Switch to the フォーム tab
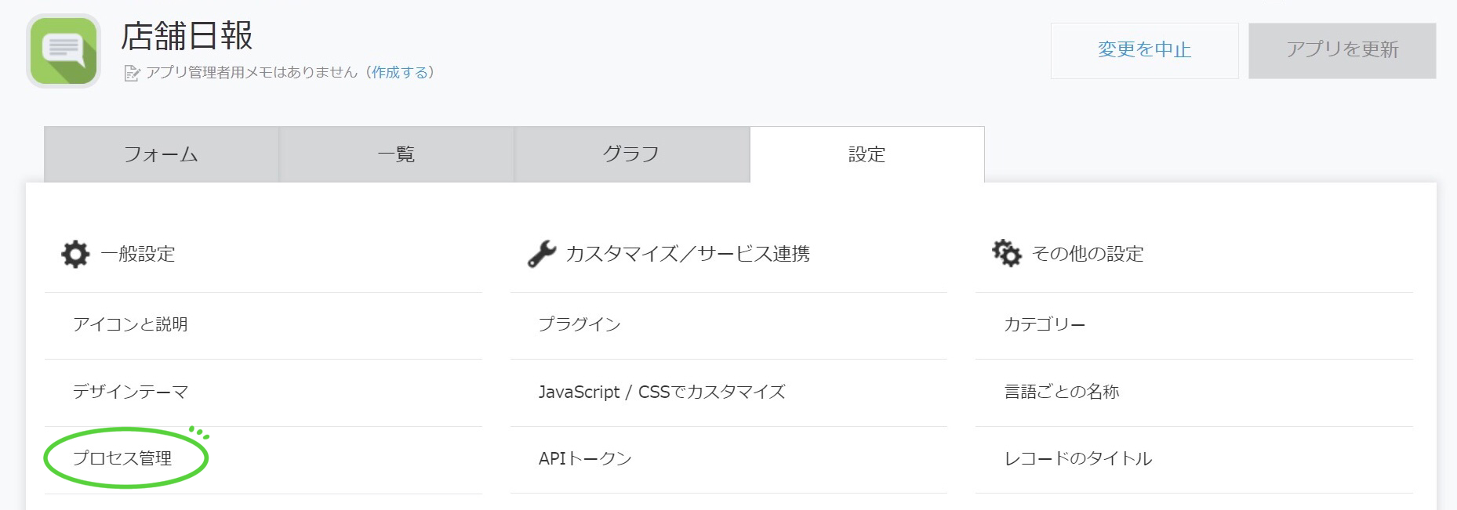This screenshot has width=1457, height=510. pos(162,154)
